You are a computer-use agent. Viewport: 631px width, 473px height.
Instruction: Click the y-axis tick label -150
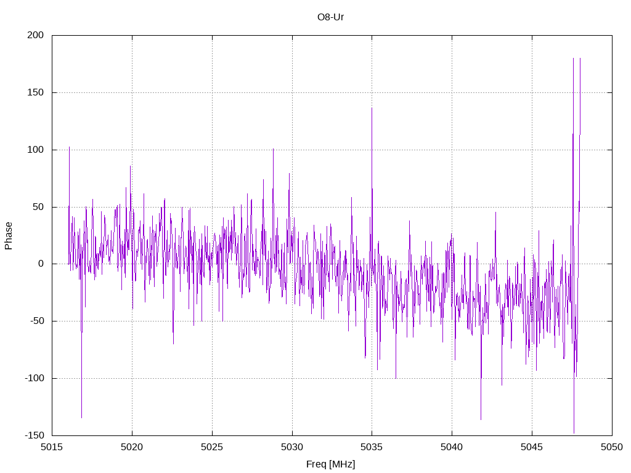[x=35, y=435]
